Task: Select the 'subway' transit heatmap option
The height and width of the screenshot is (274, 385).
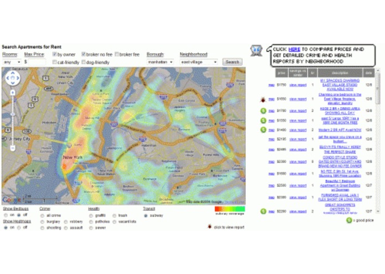Action: (x=146, y=216)
